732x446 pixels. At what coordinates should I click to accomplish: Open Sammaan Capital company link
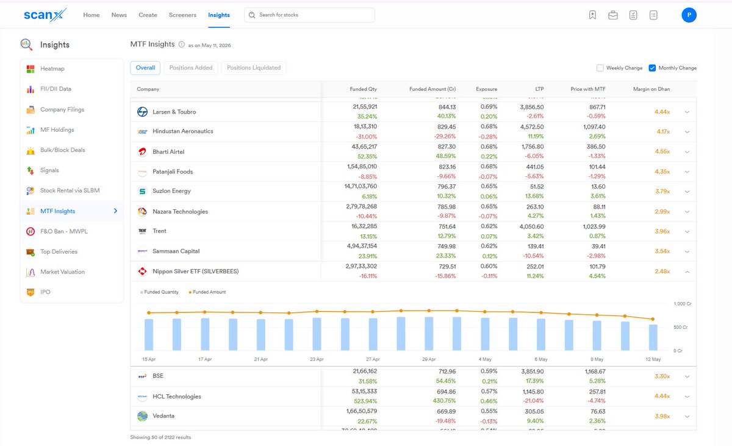pos(176,251)
